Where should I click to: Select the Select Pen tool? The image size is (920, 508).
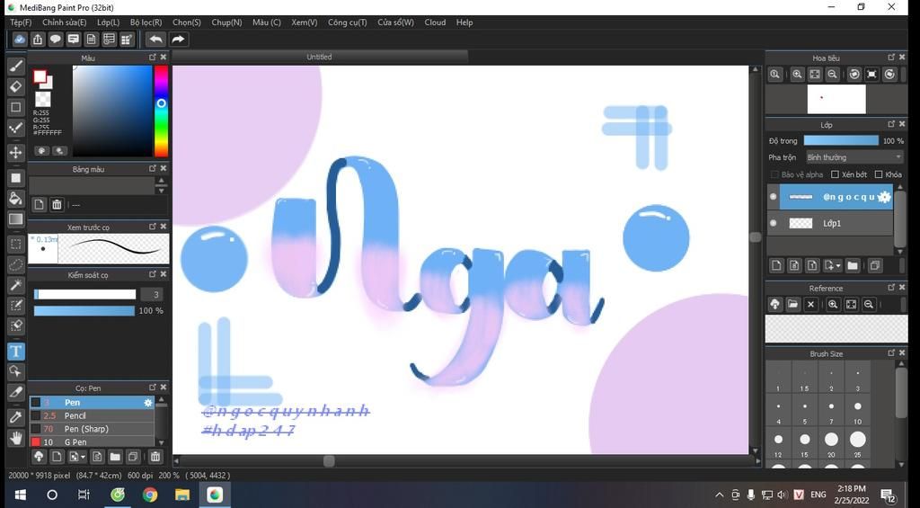[x=16, y=305]
